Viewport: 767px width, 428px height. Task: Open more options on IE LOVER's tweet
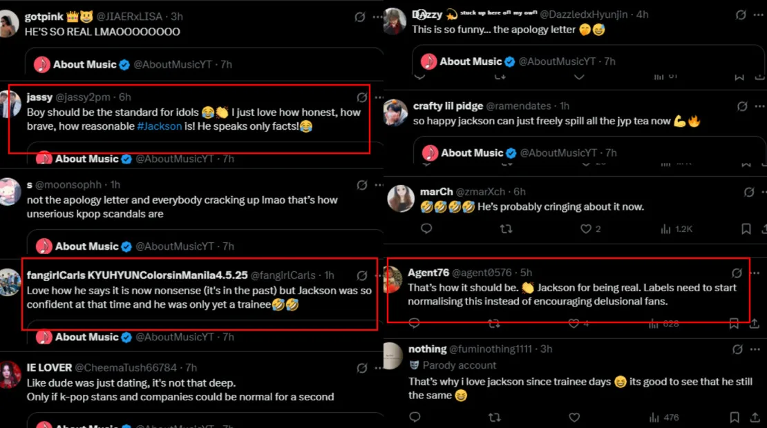(378, 368)
